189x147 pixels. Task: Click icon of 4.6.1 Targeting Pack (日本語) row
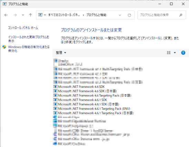pos(55,113)
